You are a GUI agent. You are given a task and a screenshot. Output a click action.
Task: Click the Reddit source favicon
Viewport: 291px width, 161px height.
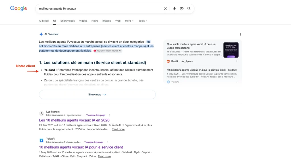pyautogui.click(x=168, y=61)
